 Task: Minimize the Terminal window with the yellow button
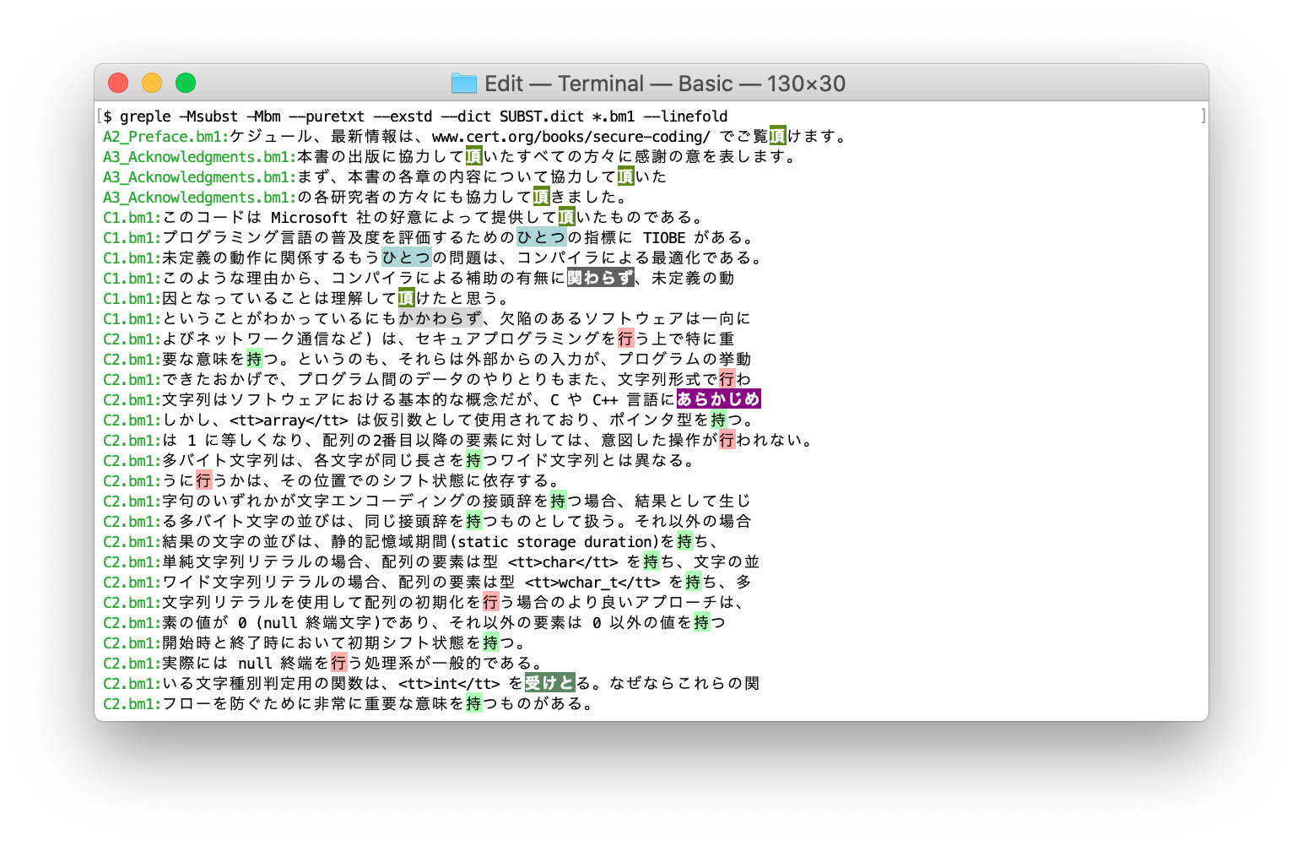click(x=152, y=83)
